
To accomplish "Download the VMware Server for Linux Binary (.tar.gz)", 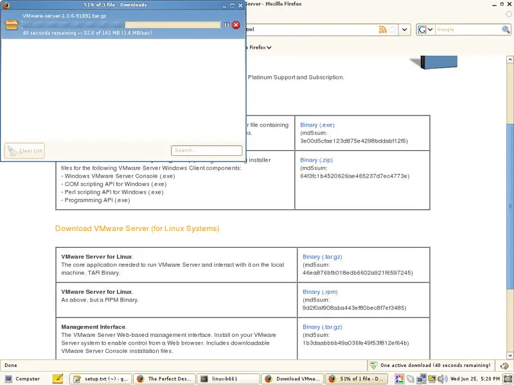I will tap(323, 257).
